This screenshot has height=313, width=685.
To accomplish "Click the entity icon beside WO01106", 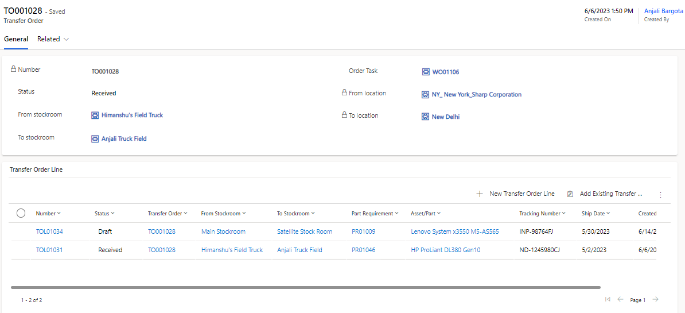I will (426, 72).
